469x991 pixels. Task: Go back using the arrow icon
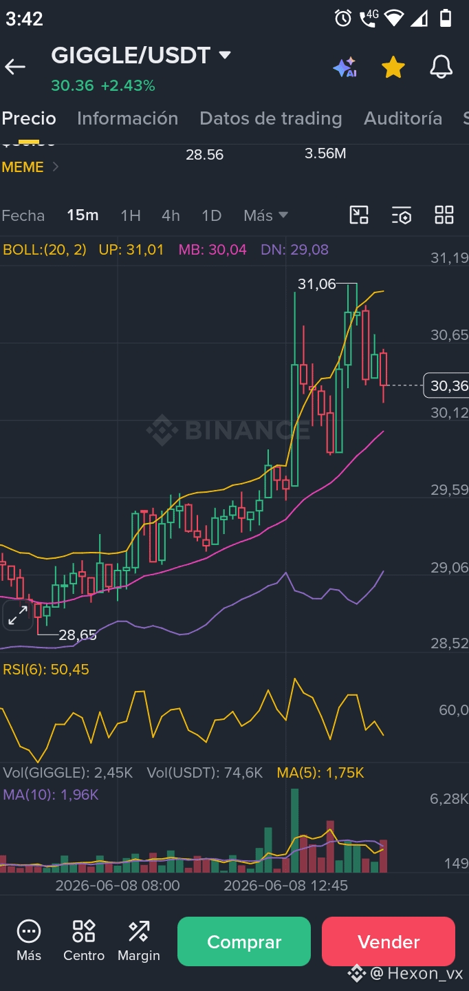pyautogui.click(x=15, y=67)
